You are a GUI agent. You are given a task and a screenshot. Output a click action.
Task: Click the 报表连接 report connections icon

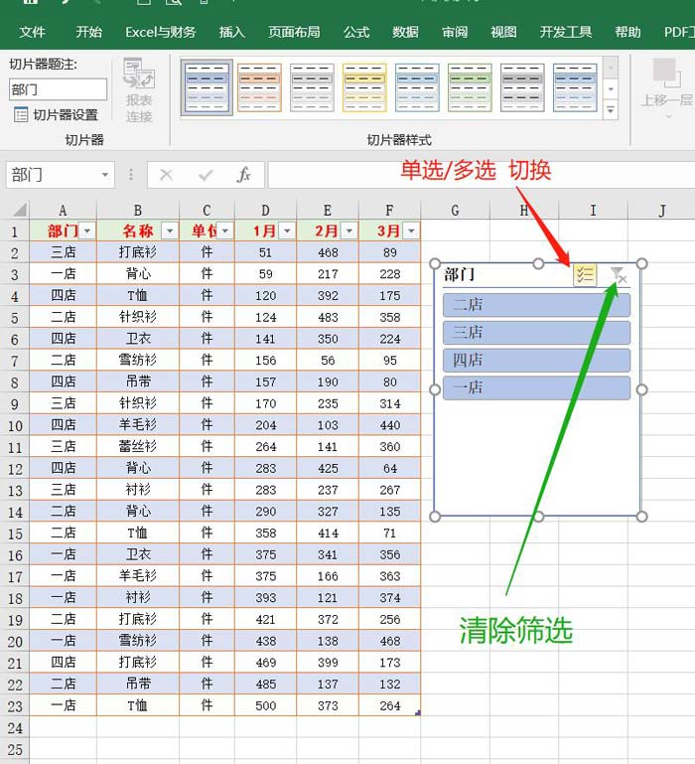(139, 89)
